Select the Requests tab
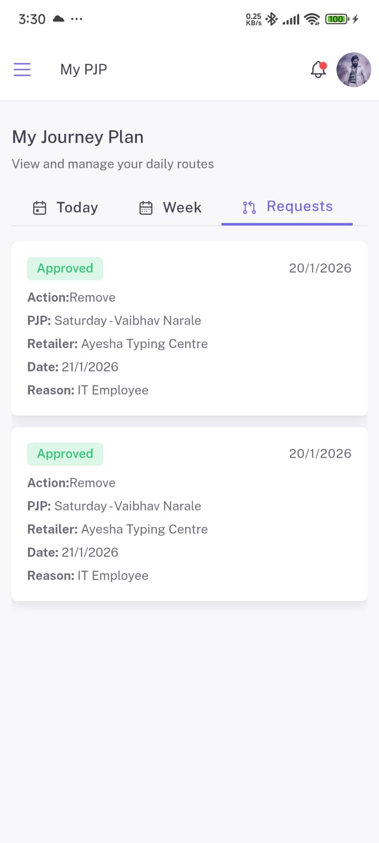The image size is (379, 843). click(300, 206)
